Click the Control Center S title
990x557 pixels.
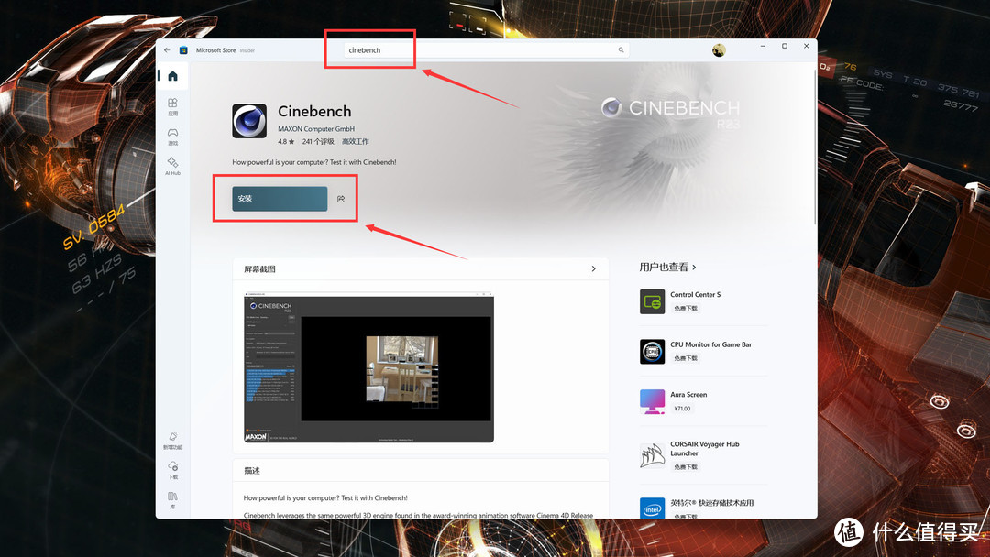point(695,295)
